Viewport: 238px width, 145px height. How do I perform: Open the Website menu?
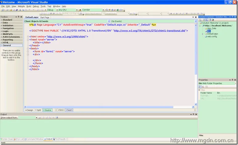point(21,6)
